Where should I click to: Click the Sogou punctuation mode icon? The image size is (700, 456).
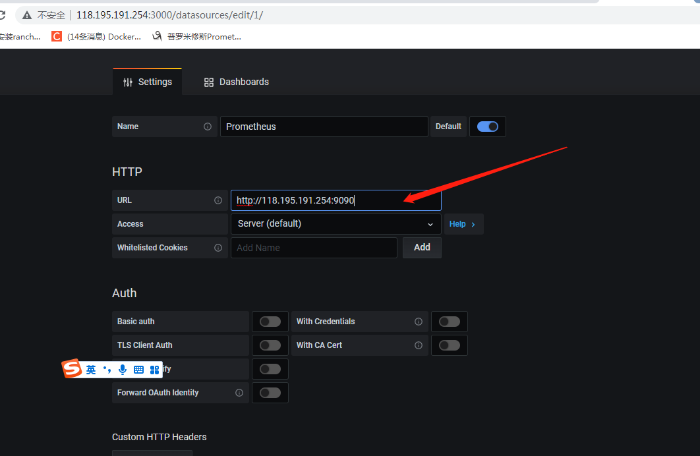[107, 370]
